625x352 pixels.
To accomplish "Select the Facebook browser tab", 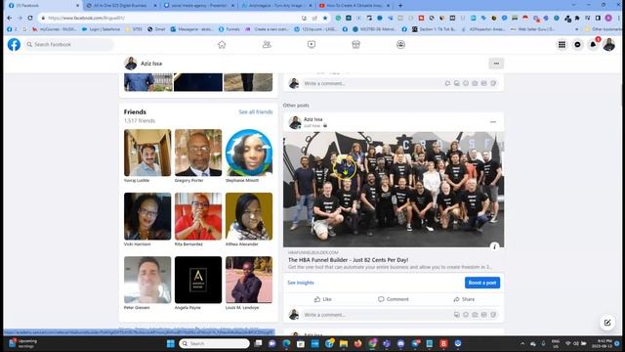I will 43,6.
